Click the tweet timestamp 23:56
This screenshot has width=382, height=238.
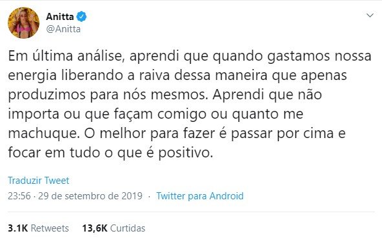coord(19,196)
